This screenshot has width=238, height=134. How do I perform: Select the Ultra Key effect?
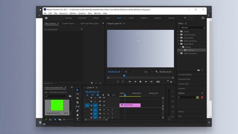(192, 50)
